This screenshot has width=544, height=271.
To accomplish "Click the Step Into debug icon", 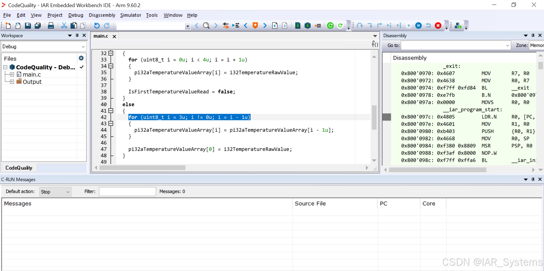I will pos(370,26).
